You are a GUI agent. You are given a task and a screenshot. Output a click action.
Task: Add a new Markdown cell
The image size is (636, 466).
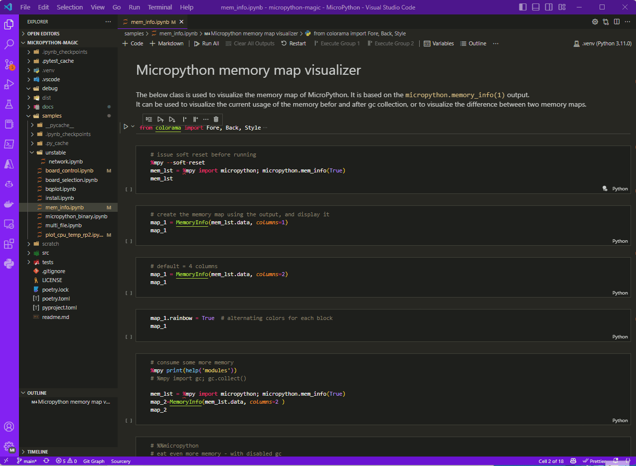tap(167, 43)
